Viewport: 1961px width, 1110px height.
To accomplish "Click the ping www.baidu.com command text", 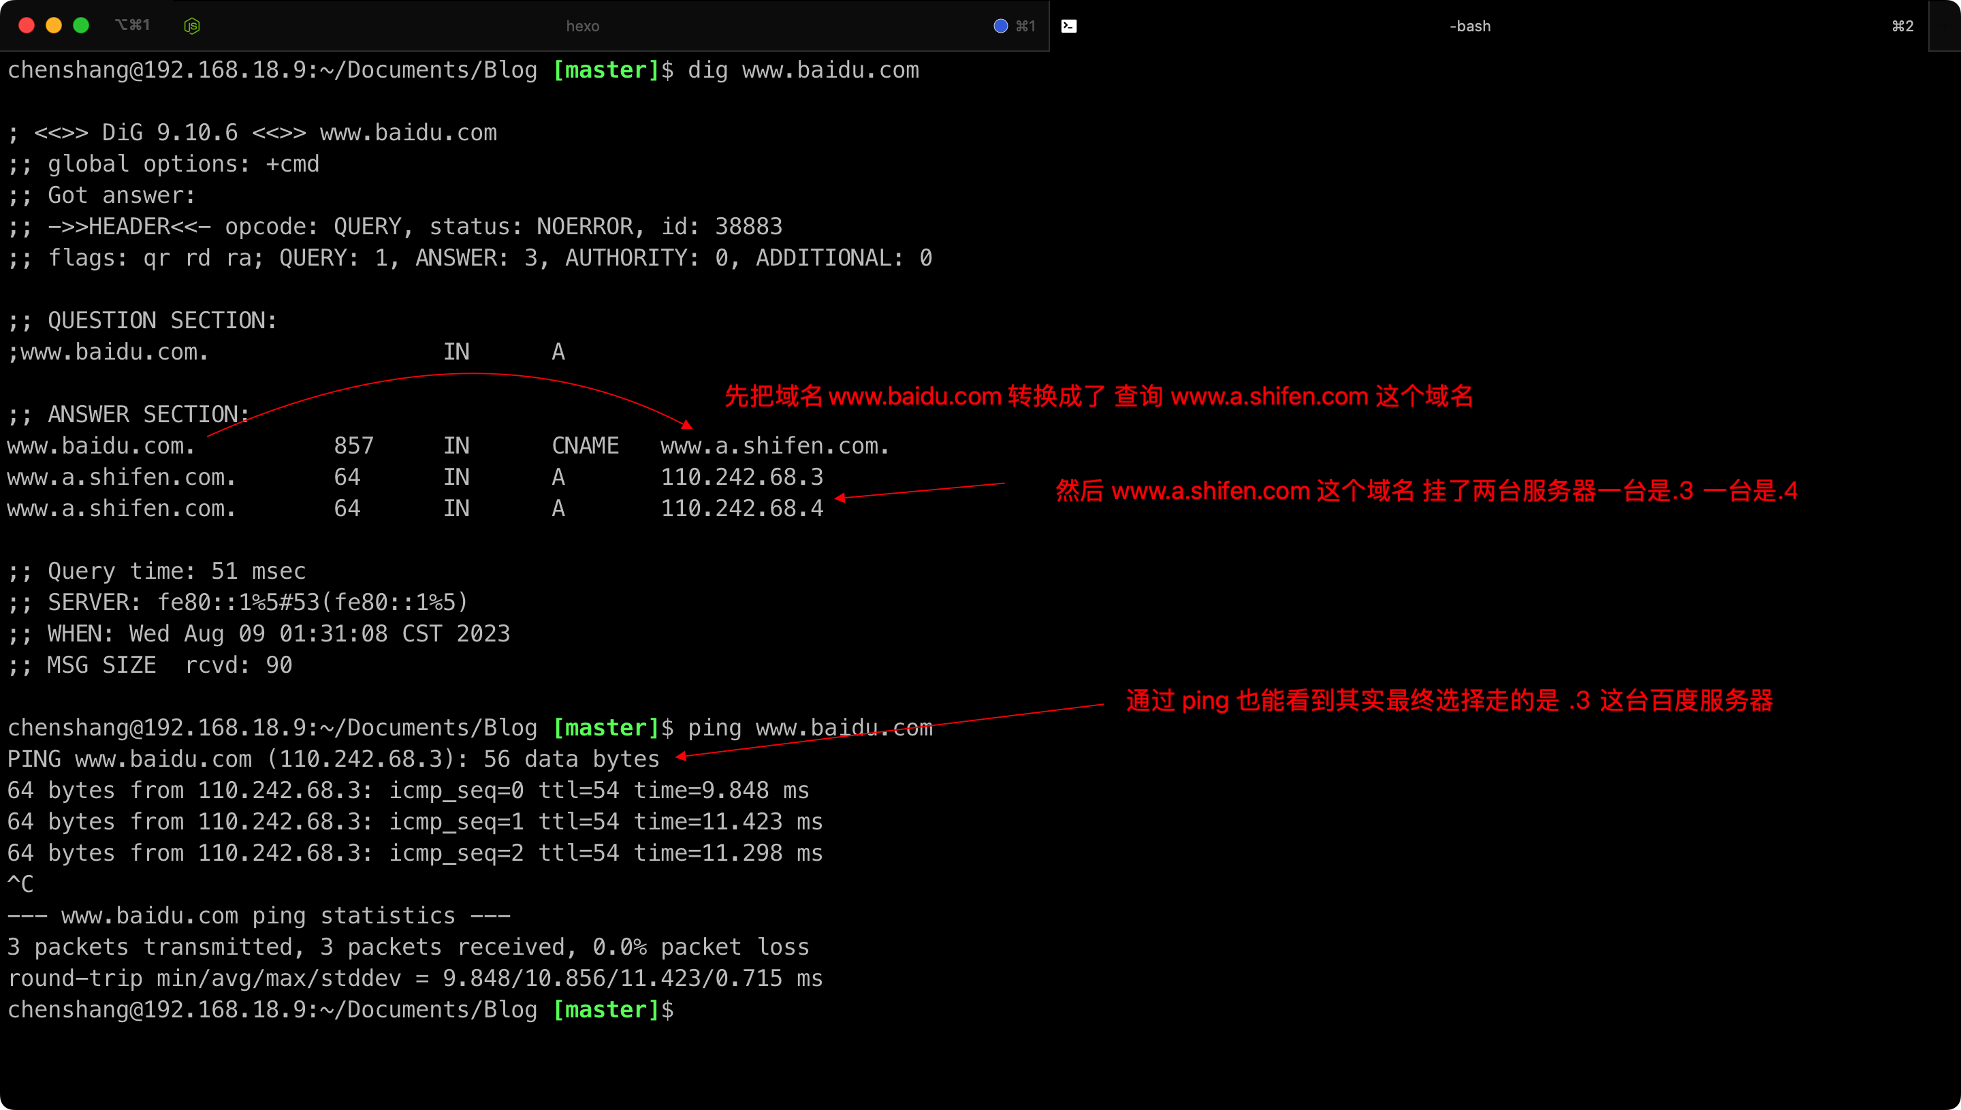I will (810, 728).
